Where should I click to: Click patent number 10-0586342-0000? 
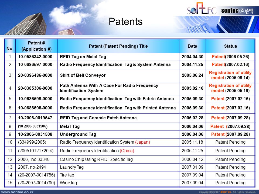(35, 57)
